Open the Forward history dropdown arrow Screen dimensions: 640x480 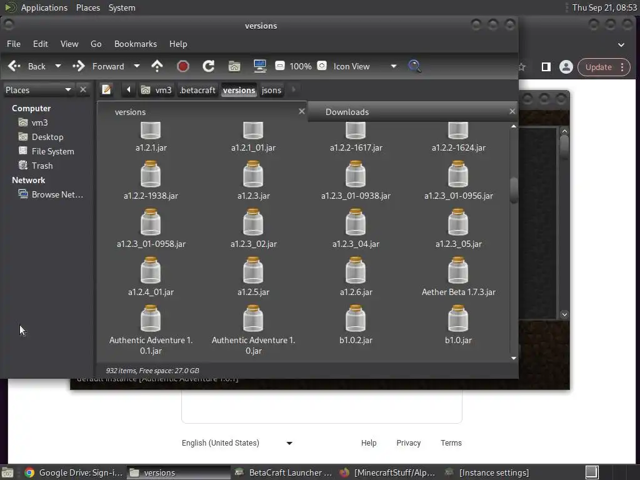[137, 66]
